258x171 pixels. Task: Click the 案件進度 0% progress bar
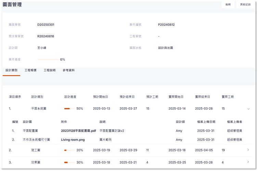(48, 59)
